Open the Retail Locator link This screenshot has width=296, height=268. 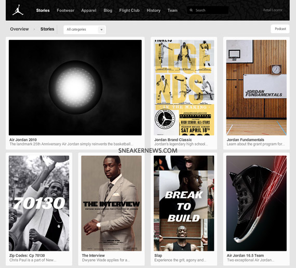[273, 10]
